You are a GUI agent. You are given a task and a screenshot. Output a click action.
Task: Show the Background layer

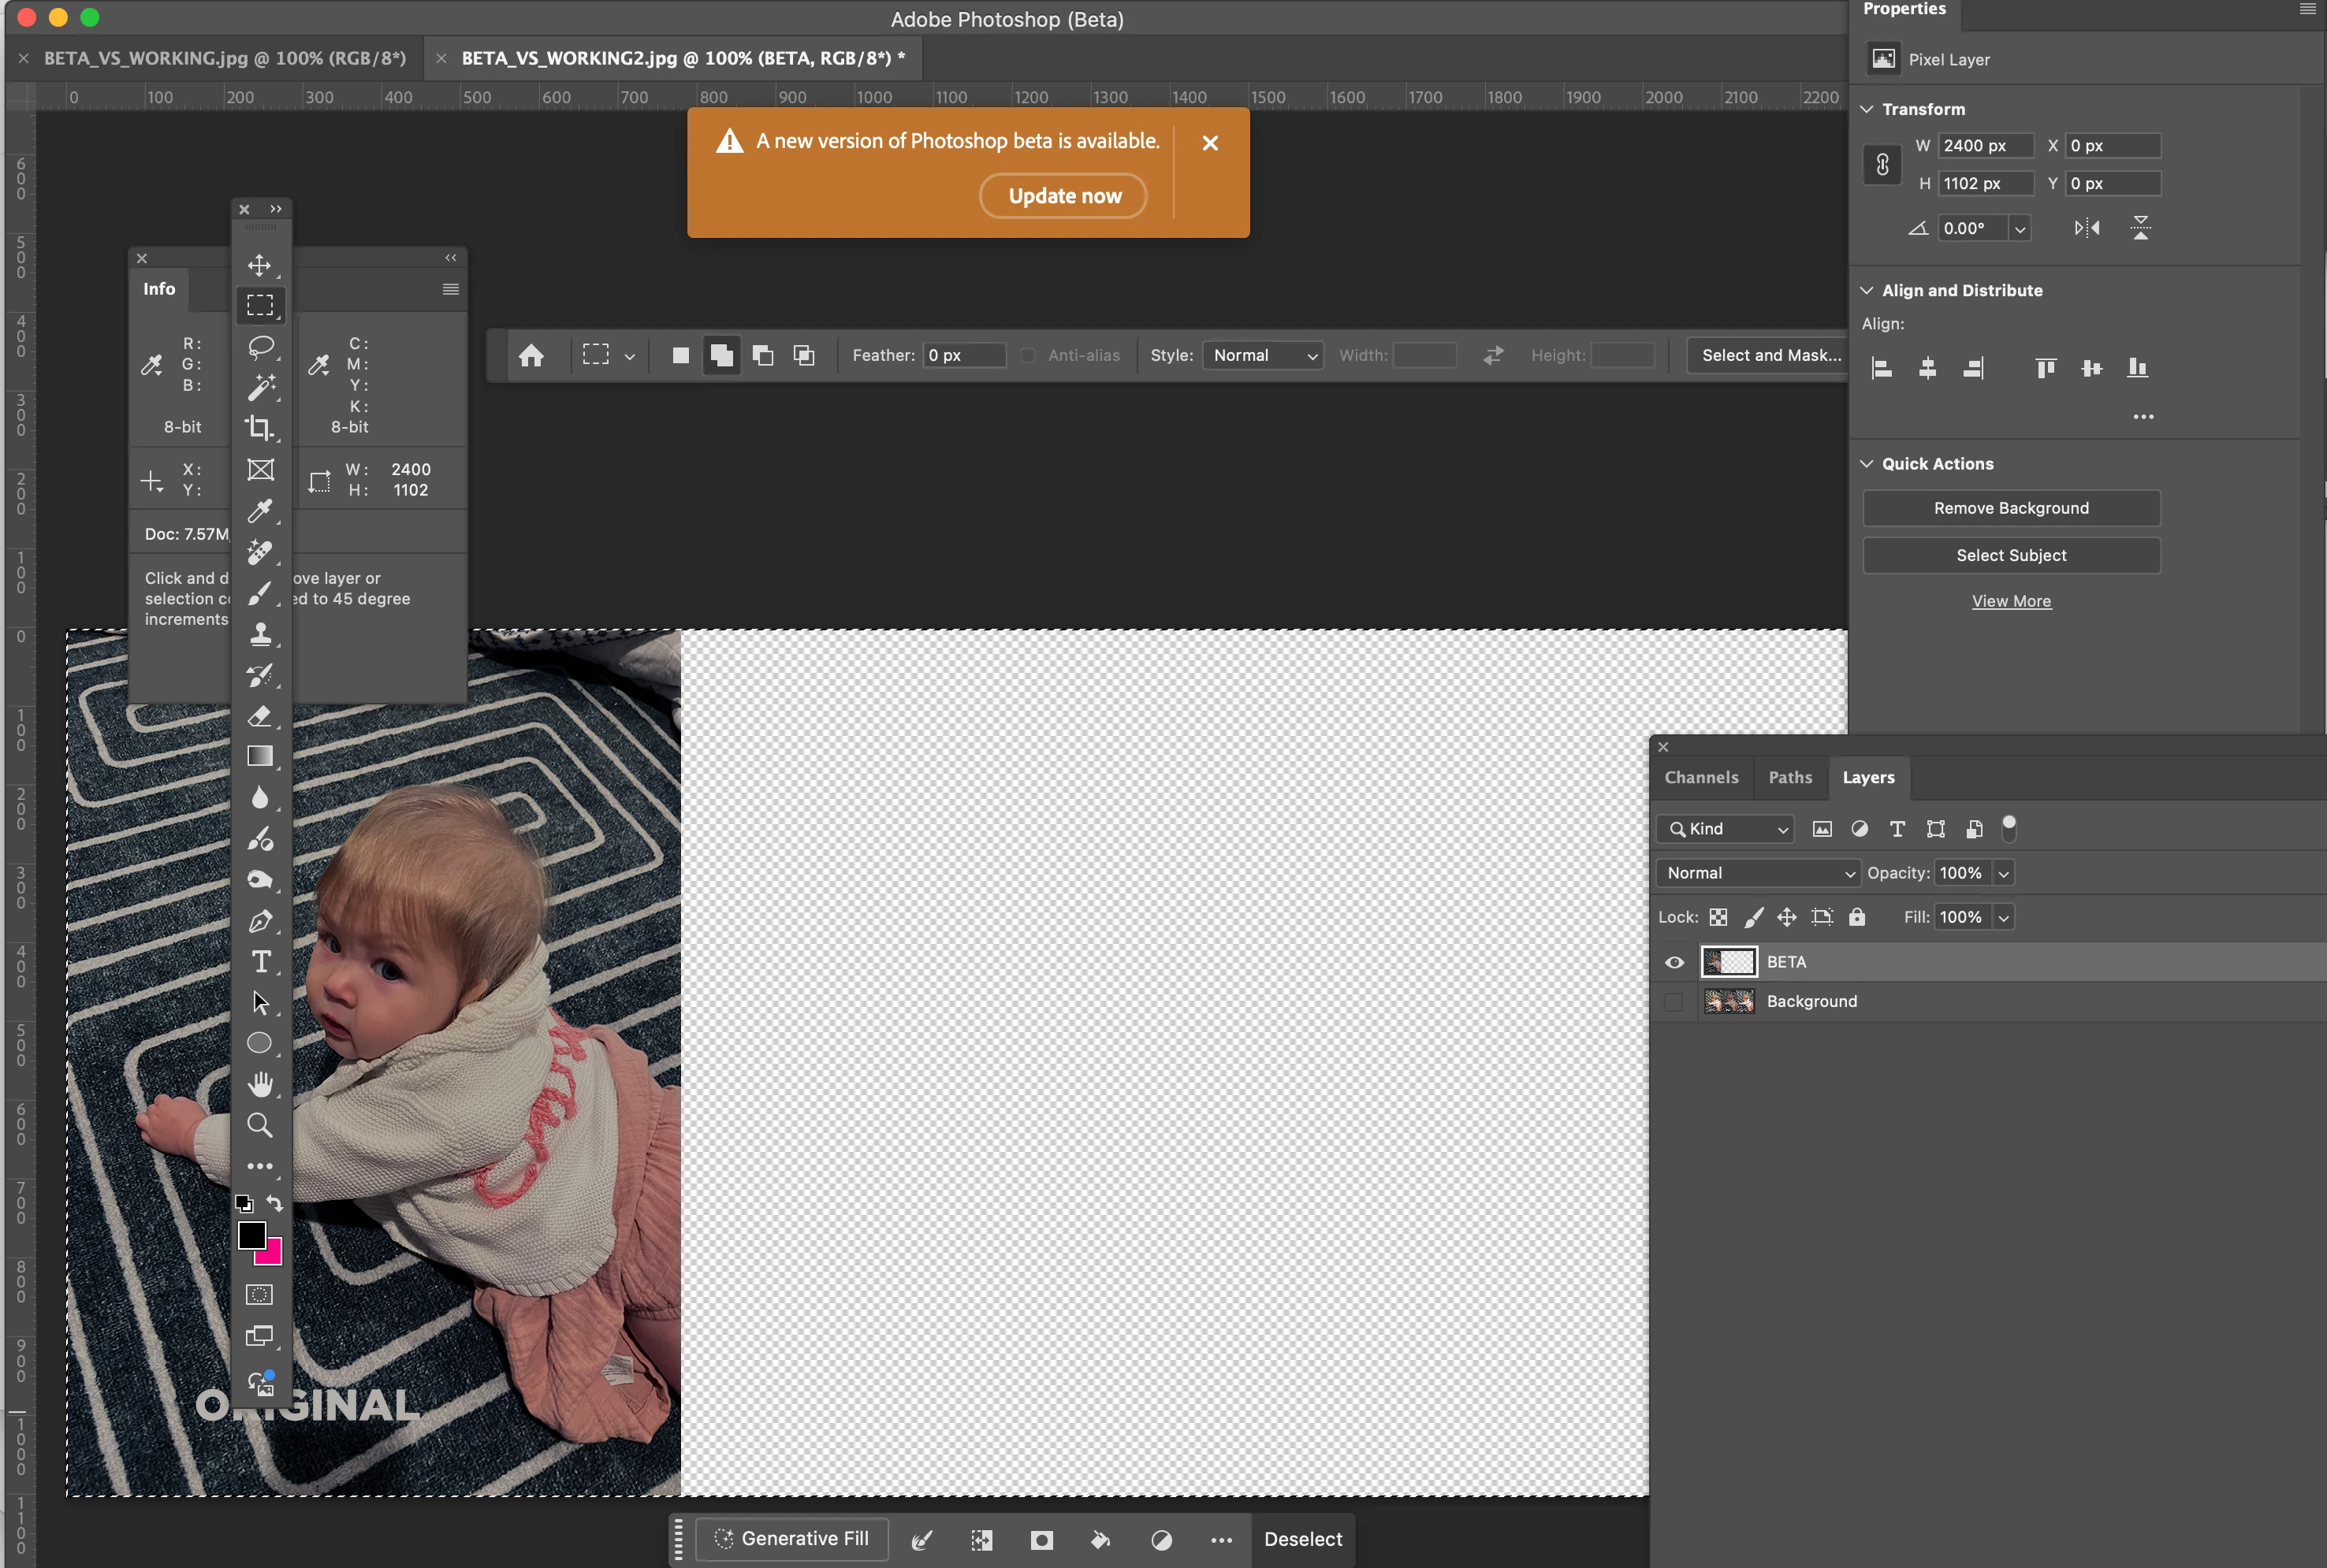(1674, 1001)
